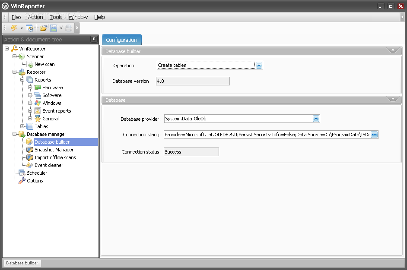Open the Operation dropdown arrow

click(259, 65)
